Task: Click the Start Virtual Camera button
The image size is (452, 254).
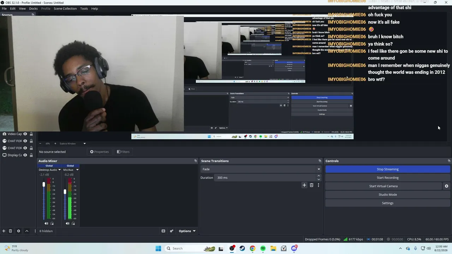Action: coord(383,186)
